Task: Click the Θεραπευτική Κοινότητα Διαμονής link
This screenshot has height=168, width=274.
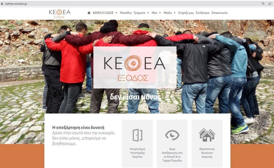Action: click(207, 153)
